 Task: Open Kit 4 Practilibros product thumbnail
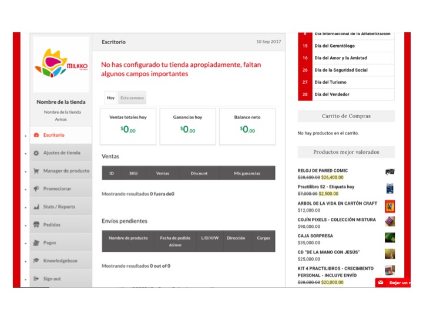click(390, 270)
